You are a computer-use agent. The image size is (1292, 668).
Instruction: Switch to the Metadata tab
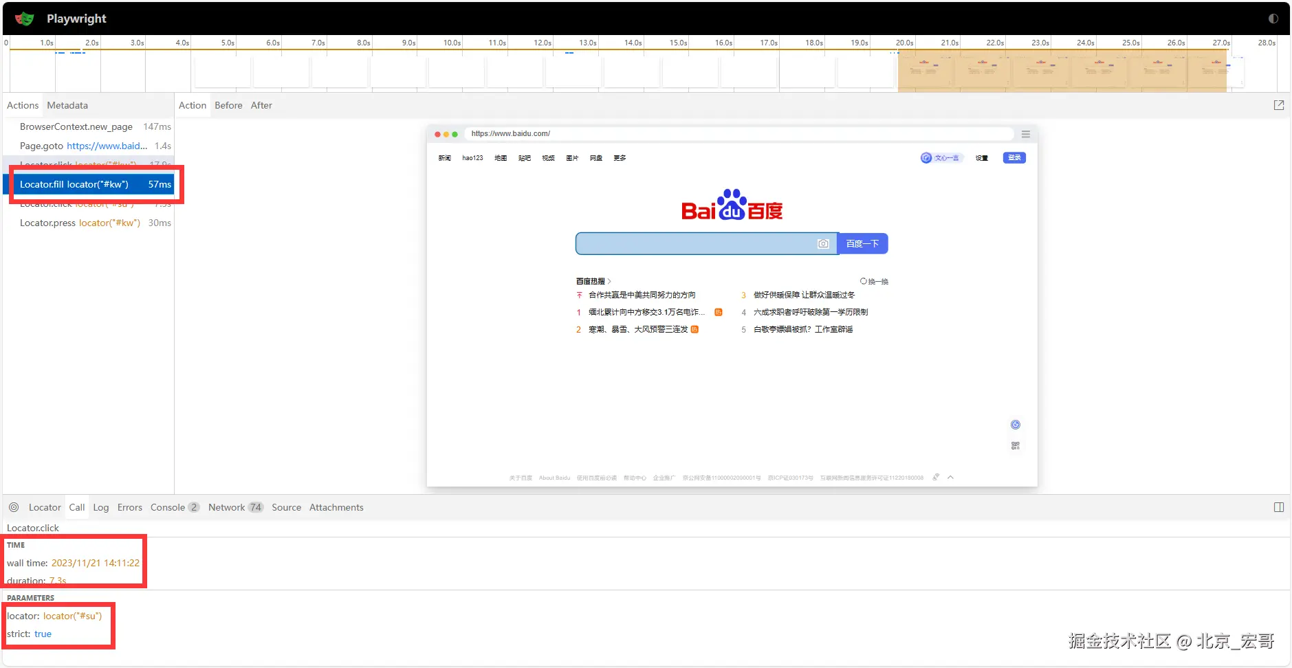tap(67, 105)
